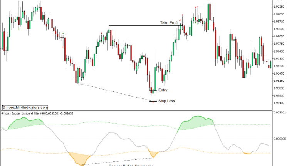Click the Supper passband filter indicator title

(x=37, y=113)
